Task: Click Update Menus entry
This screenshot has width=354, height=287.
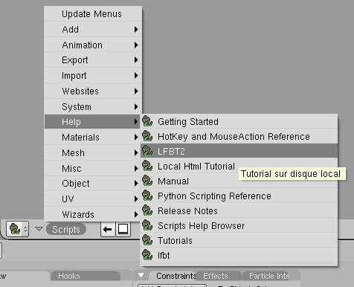Action: 93,14
